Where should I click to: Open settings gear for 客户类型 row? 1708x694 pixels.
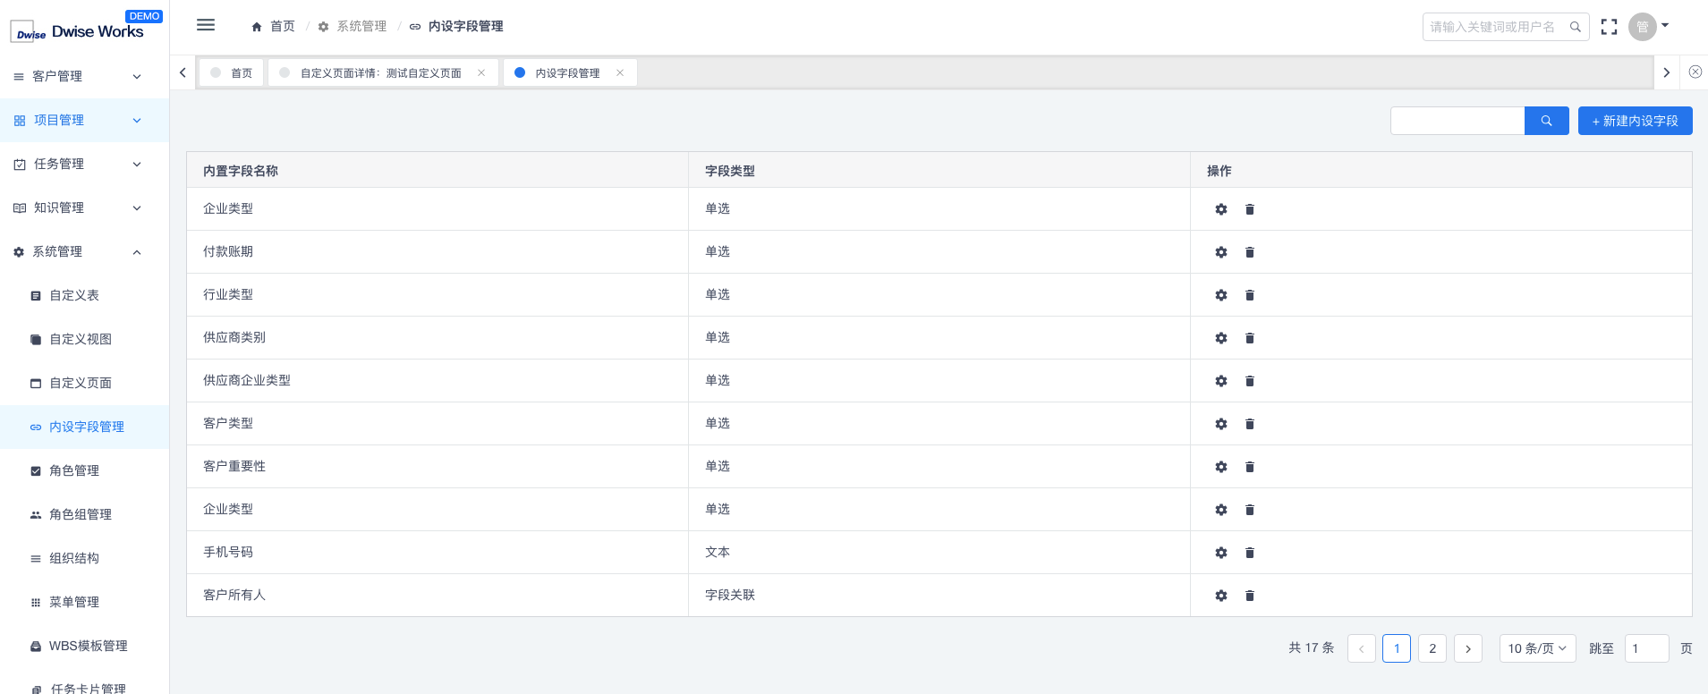pyautogui.click(x=1221, y=424)
